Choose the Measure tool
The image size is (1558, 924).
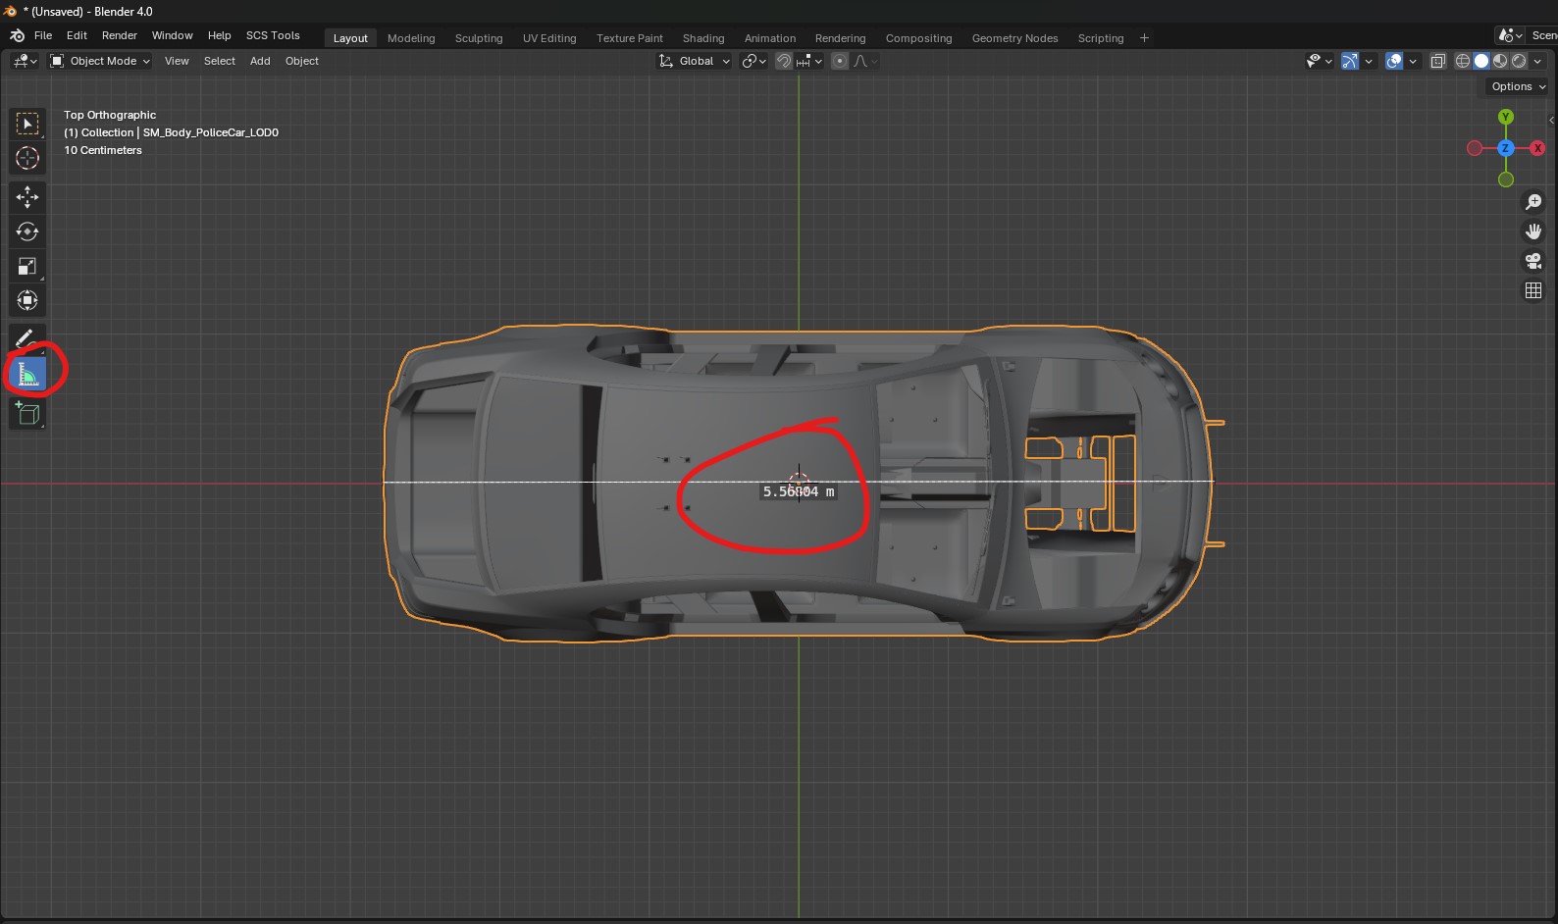27,374
